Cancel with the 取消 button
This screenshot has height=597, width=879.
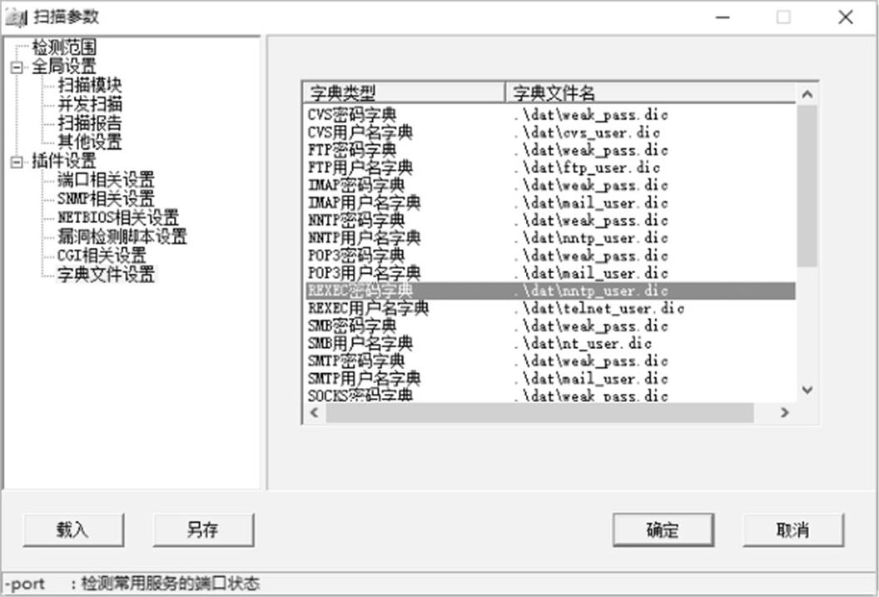point(793,530)
